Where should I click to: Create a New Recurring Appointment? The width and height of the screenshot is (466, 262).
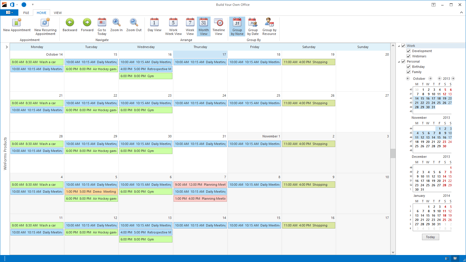tap(45, 26)
